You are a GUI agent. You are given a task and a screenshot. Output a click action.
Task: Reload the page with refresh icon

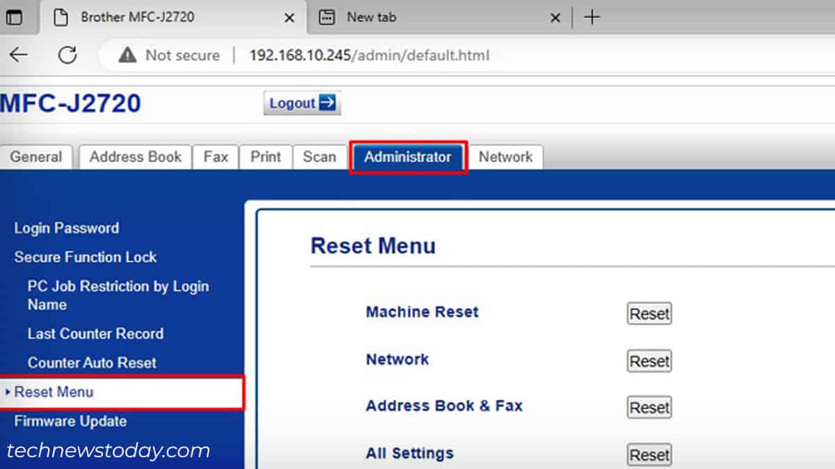click(x=67, y=55)
